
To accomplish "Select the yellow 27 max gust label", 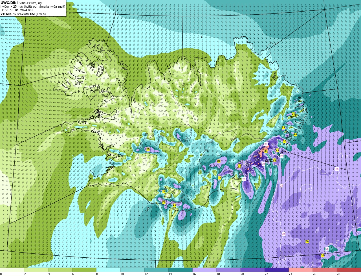I will click(x=164, y=202).
